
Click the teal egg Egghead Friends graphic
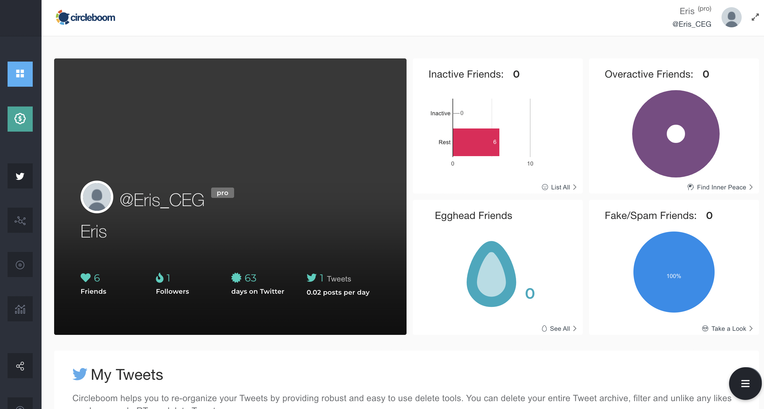pyautogui.click(x=491, y=274)
